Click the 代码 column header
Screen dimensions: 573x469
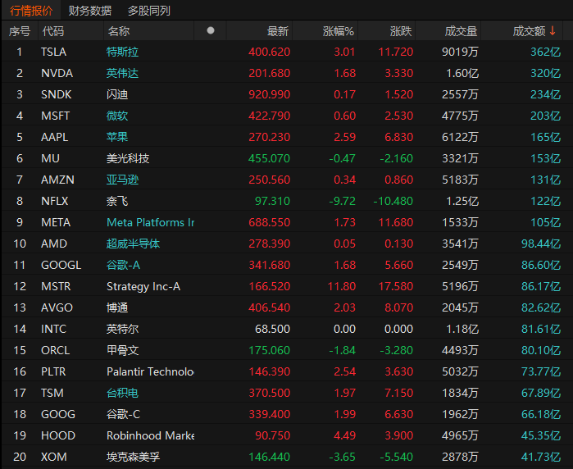[x=53, y=31]
